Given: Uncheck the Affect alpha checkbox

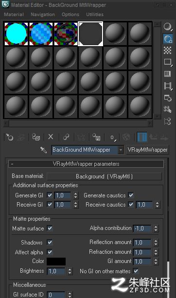Looking at the screenshot, I should [x=50, y=252].
